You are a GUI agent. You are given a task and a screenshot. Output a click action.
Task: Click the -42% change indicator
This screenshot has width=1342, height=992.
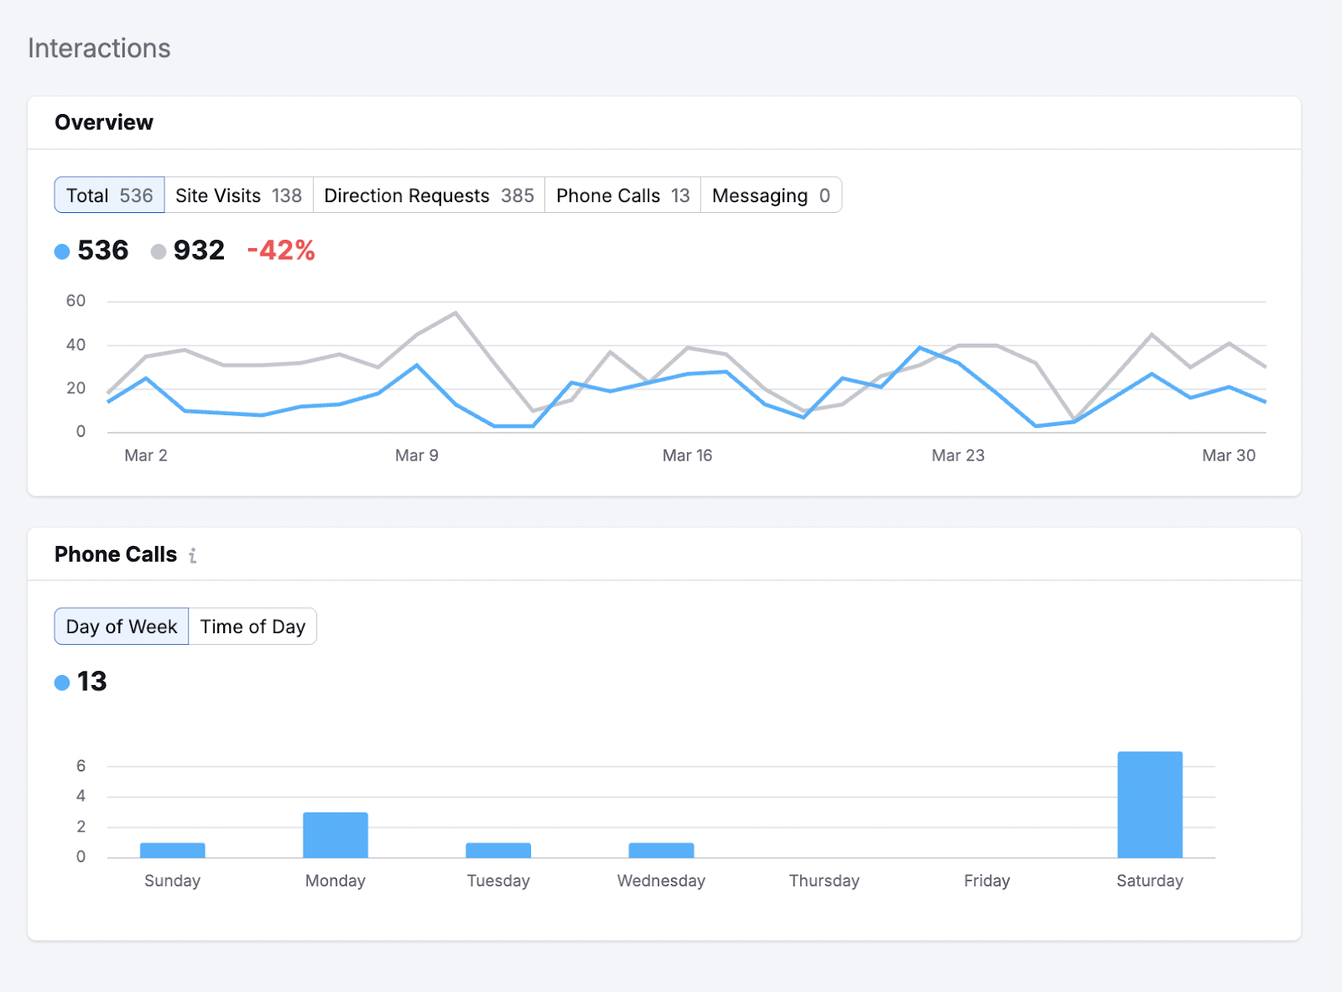(281, 250)
